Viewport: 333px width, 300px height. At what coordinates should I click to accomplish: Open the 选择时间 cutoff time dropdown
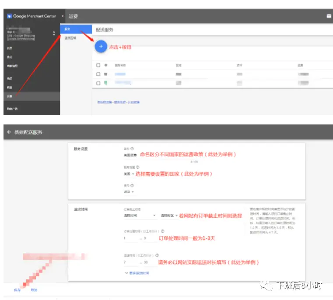pos(140,215)
